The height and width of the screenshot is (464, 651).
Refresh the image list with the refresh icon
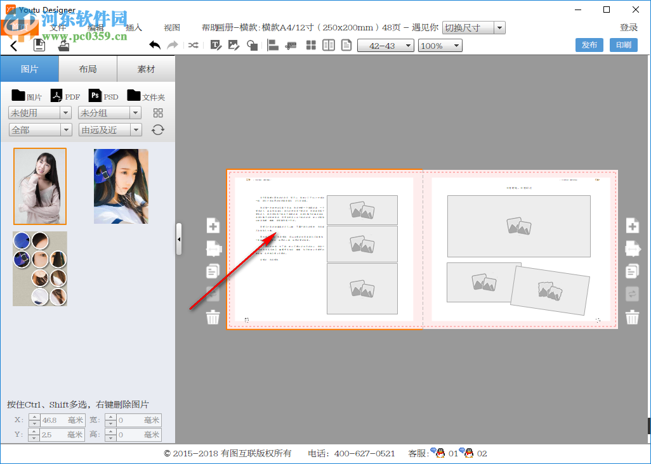click(157, 129)
